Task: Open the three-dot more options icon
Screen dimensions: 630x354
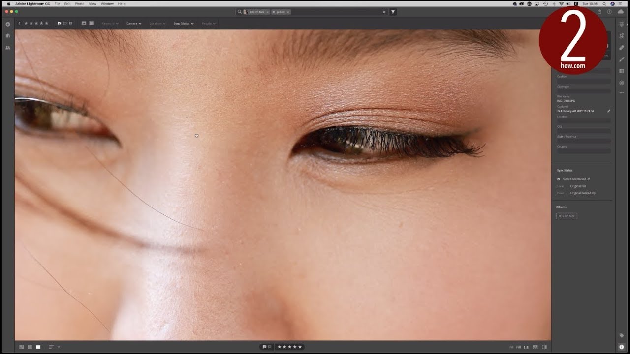Action: pos(622,94)
